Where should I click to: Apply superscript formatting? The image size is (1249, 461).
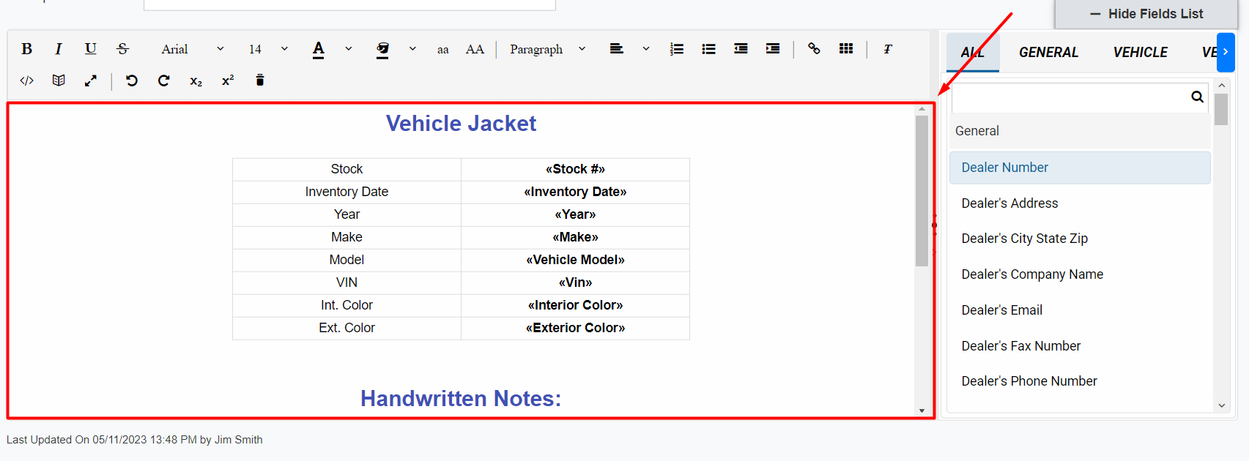click(x=228, y=80)
